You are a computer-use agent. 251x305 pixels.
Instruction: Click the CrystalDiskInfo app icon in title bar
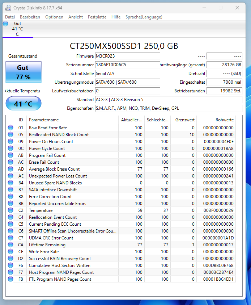[x=8, y=8]
